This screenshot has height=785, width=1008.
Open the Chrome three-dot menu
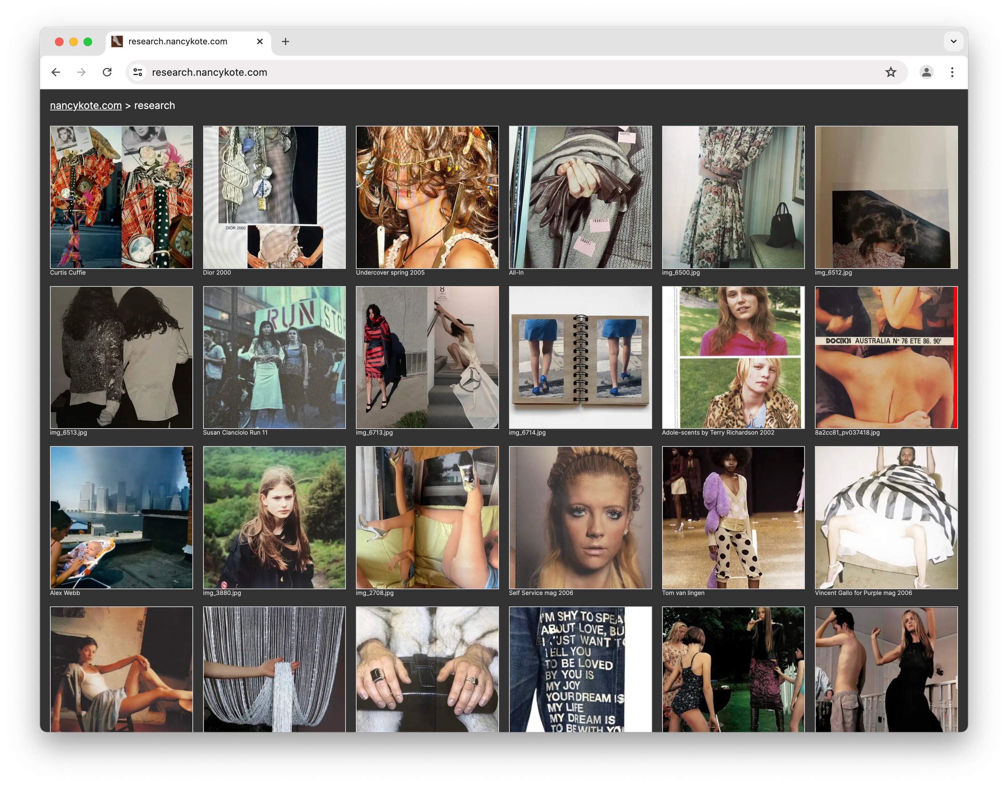point(952,72)
